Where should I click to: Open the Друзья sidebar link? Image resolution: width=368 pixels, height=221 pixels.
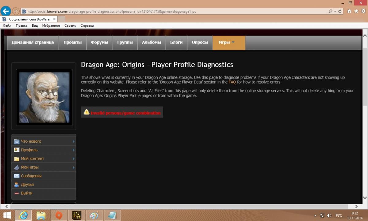27,184
